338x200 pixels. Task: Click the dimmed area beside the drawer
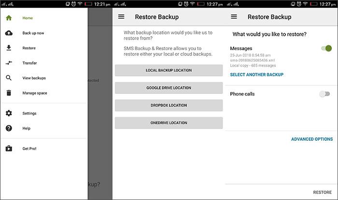point(100,104)
